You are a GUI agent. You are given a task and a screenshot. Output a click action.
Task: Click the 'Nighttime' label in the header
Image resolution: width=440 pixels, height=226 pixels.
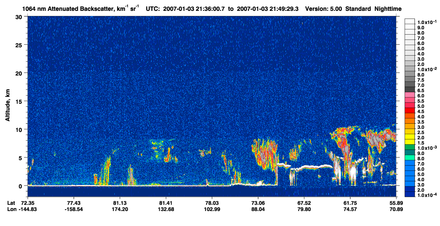tap(388, 9)
